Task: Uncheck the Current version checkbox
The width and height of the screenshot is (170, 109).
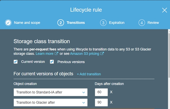Action: point(16,62)
